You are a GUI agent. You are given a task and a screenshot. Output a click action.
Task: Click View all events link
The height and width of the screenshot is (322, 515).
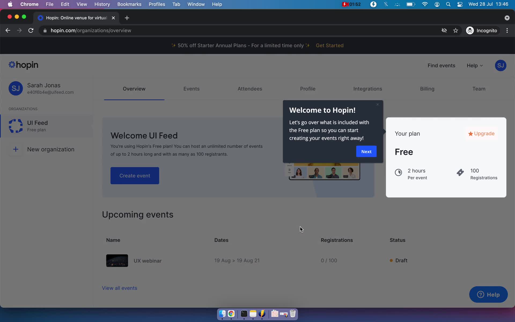pos(119,288)
